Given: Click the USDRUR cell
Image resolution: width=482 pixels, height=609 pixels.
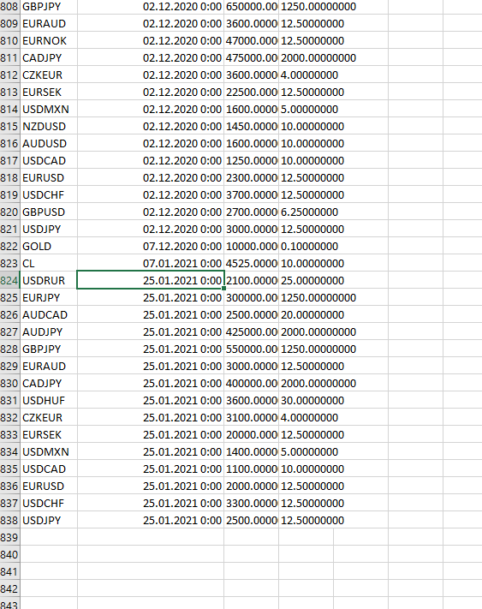Looking at the screenshot, I should point(49,280).
